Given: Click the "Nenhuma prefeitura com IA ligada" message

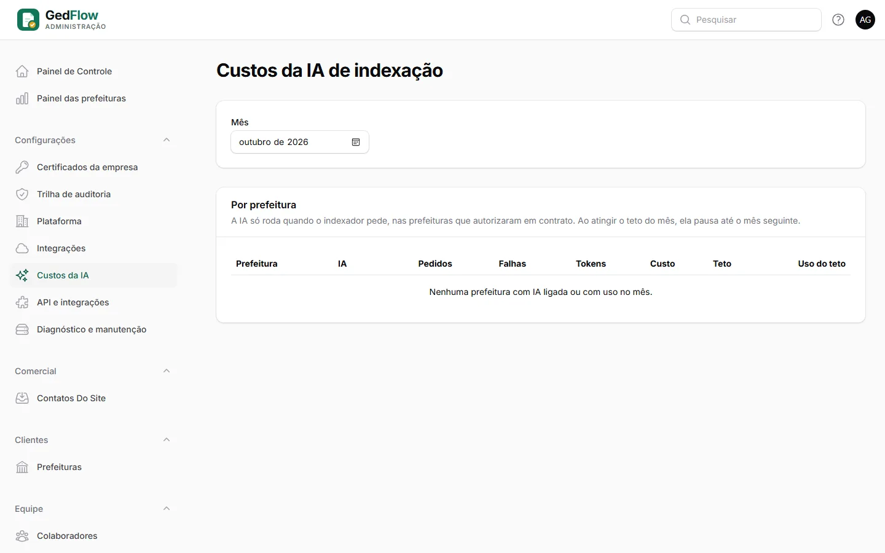Looking at the screenshot, I should 541,292.
